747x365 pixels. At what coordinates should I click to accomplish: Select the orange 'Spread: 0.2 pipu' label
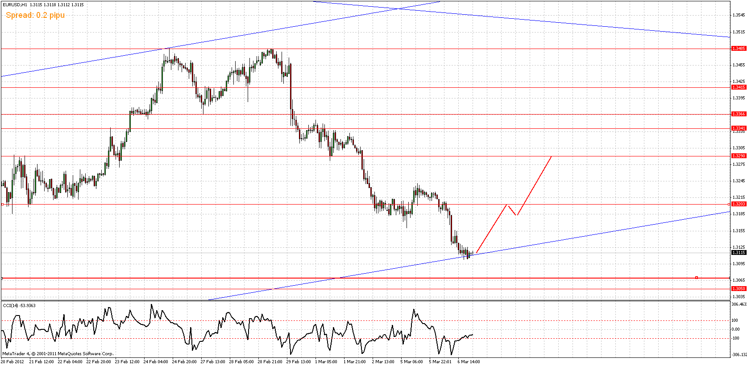35,15
